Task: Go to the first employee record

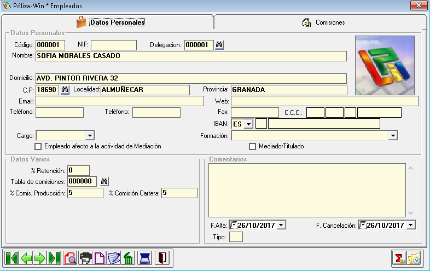Action: (12, 258)
